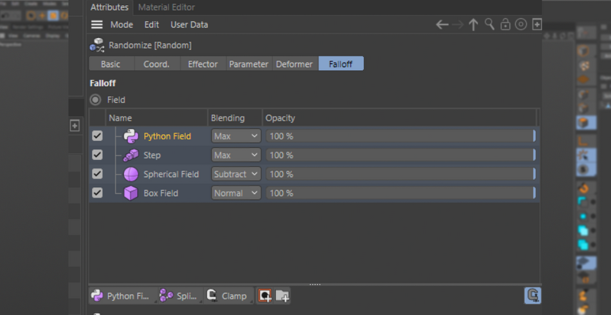Click the Blending column header

[235, 118]
